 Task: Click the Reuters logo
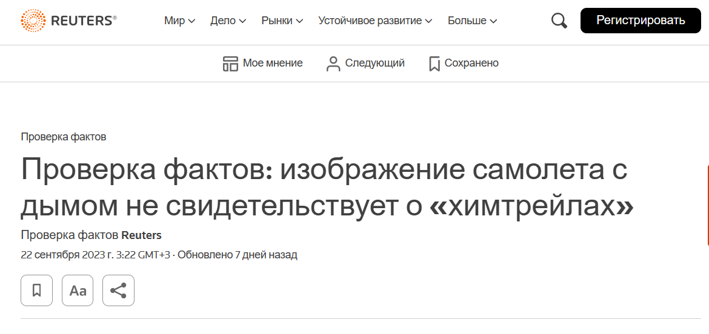point(68,21)
